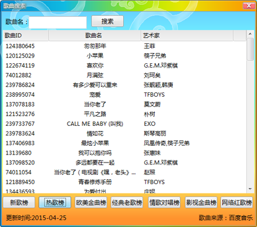Click song ID 239786824

click(20, 85)
